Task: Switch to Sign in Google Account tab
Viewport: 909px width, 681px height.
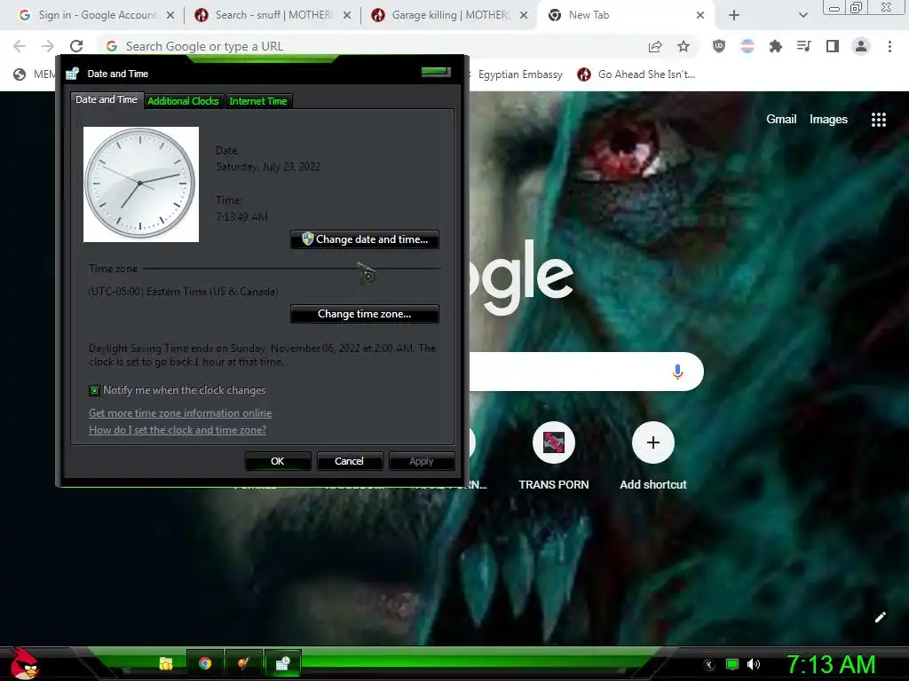Action: (x=98, y=15)
